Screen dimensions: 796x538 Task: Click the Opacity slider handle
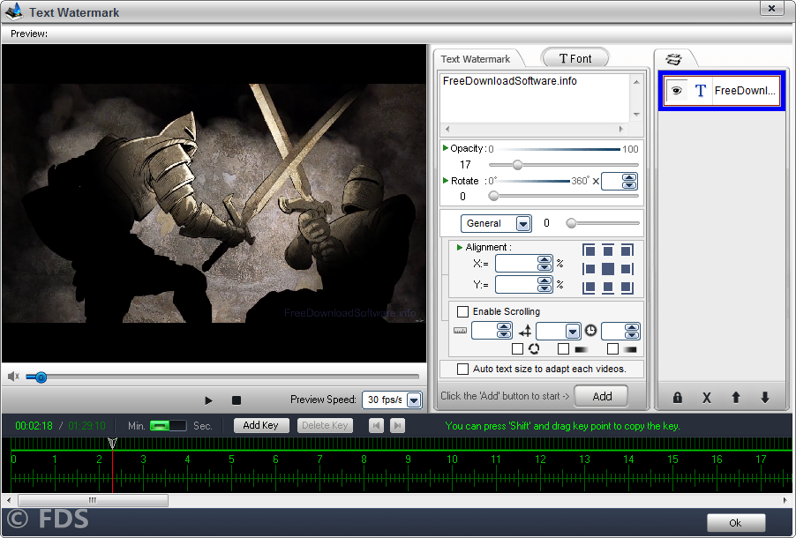[517, 165]
